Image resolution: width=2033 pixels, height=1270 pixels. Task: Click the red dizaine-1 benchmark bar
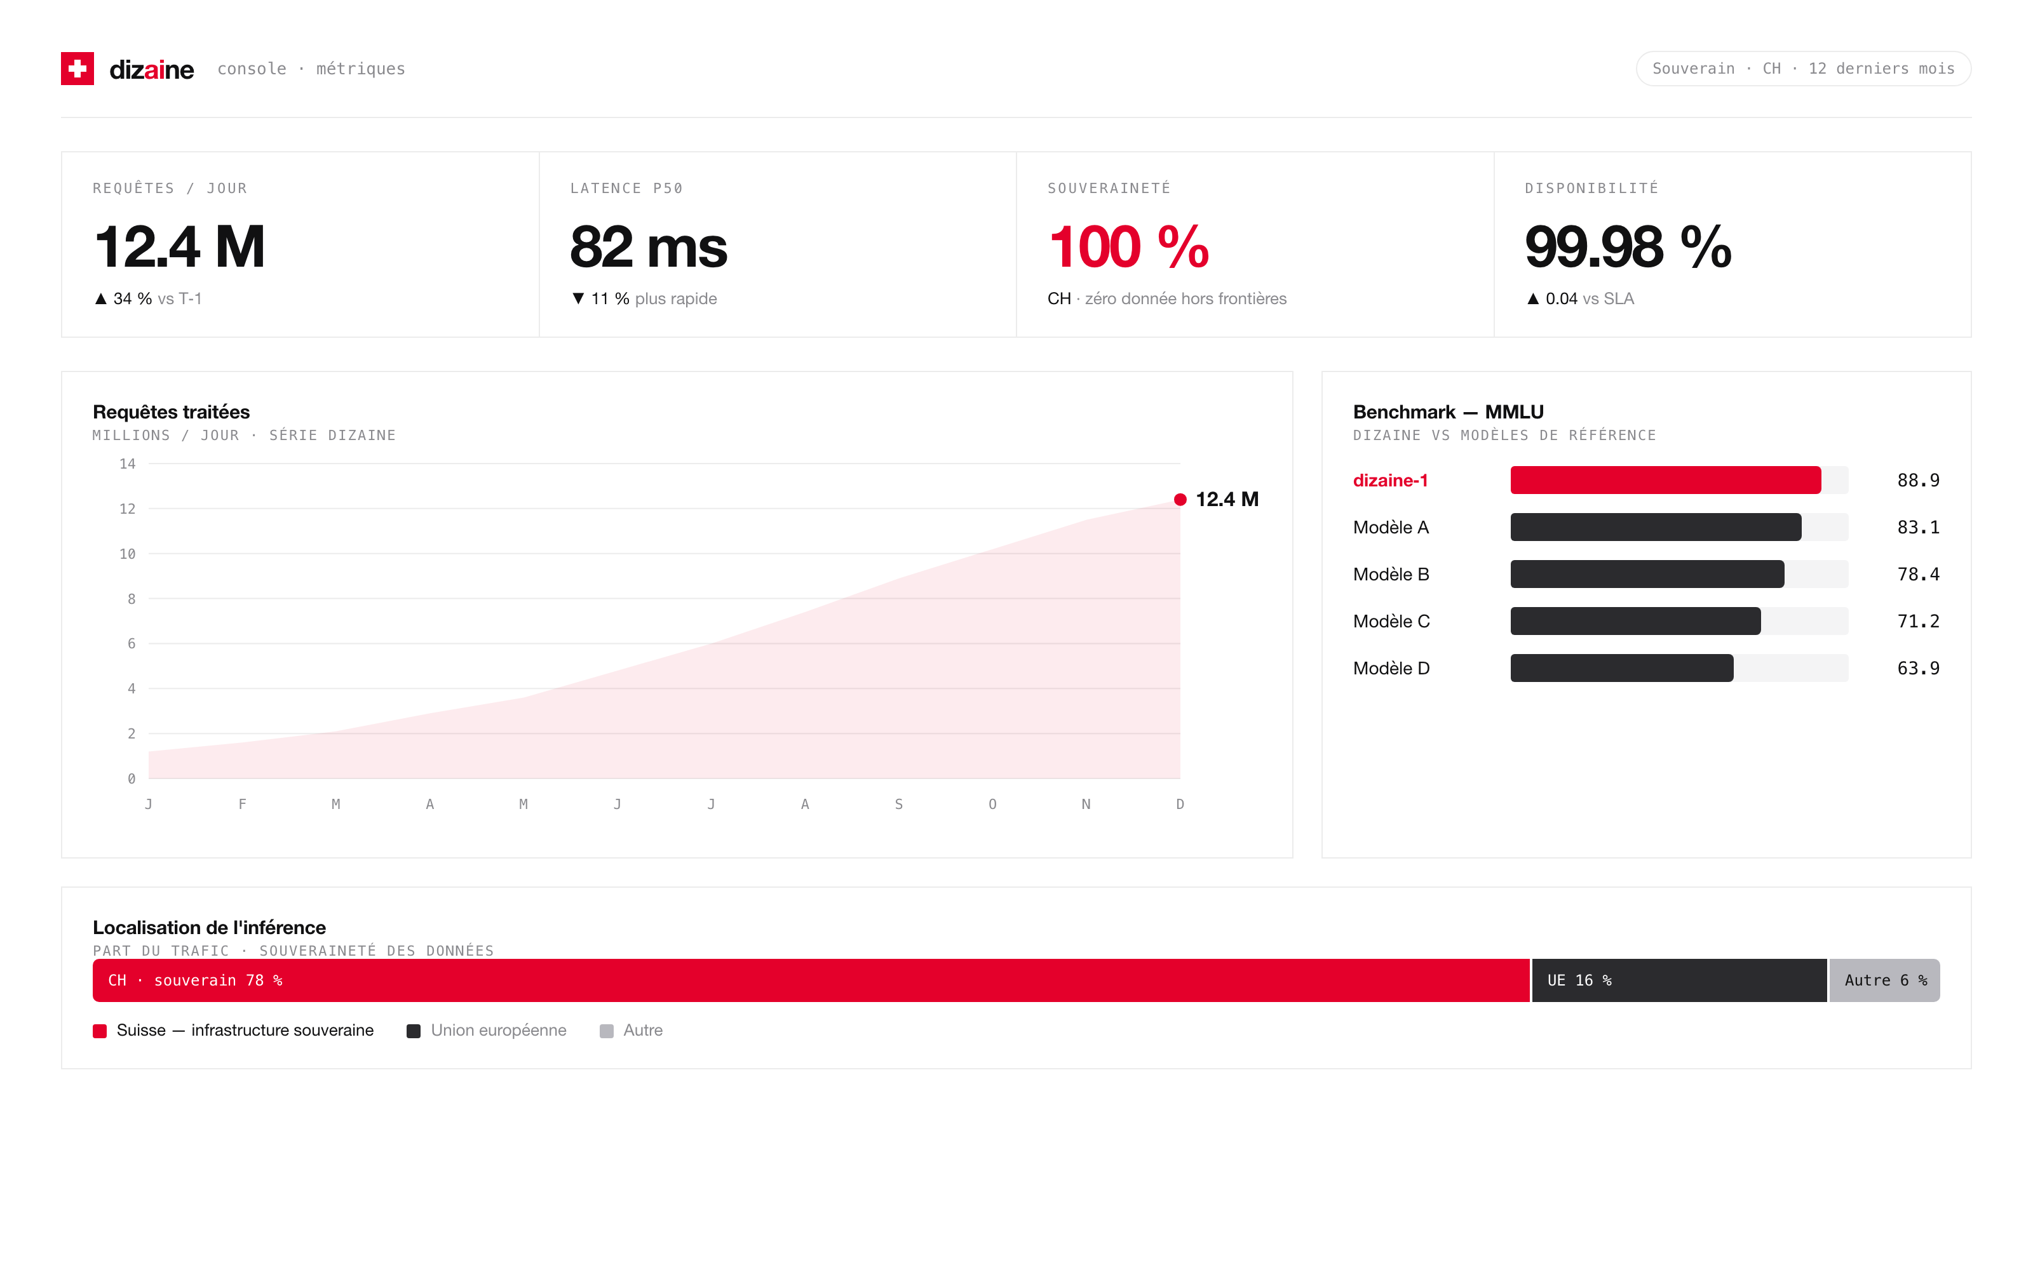click(1666, 481)
